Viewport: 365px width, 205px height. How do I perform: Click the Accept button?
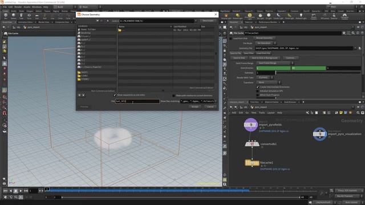[x=195, y=107]
